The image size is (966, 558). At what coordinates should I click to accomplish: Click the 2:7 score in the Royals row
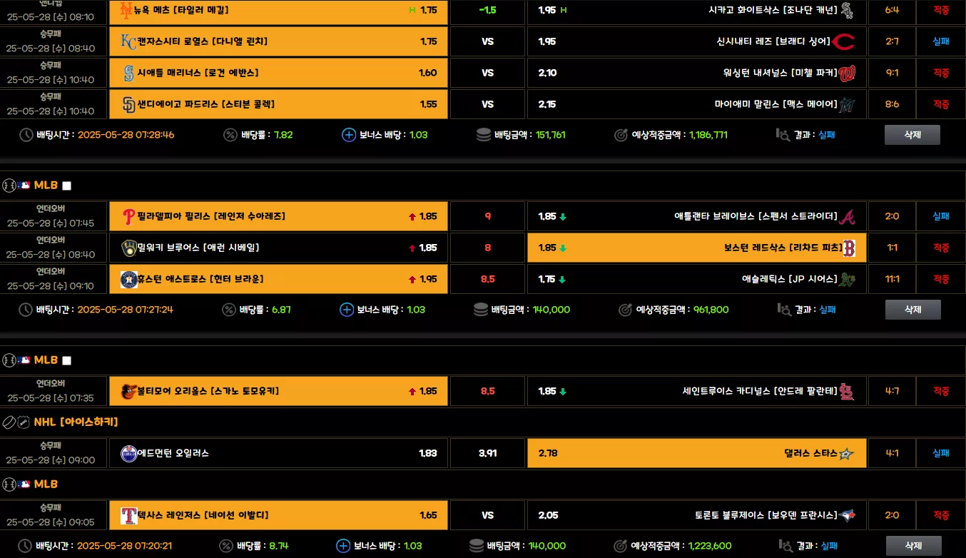point(892,41)
